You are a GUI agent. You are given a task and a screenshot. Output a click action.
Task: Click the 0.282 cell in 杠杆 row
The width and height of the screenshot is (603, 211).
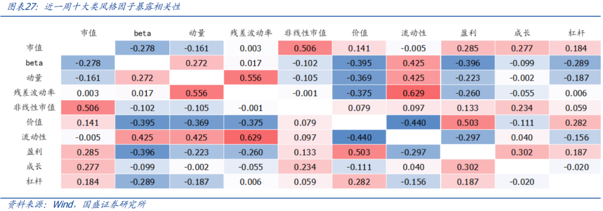pos(359,182)
